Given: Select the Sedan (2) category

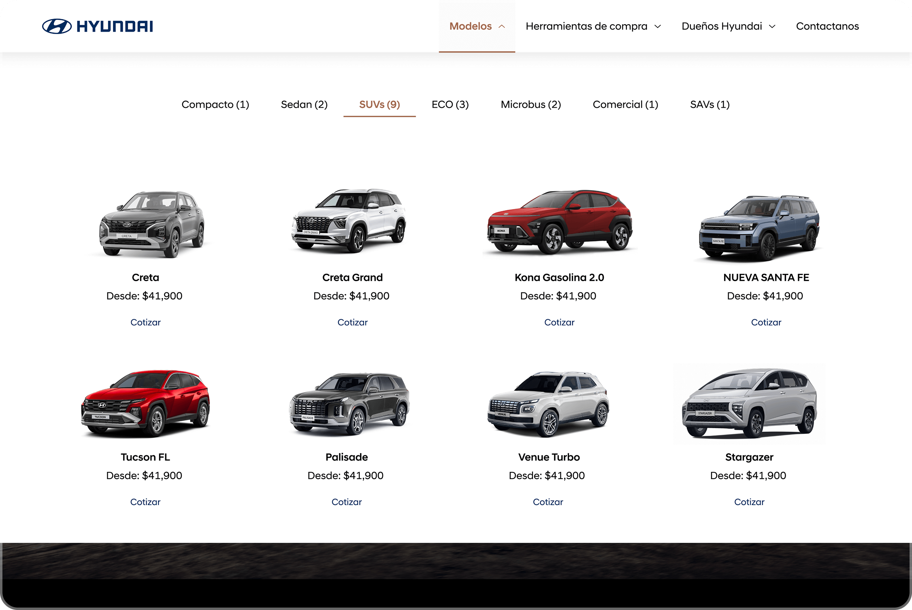Looking at the screenshot, I should [304, 105].
